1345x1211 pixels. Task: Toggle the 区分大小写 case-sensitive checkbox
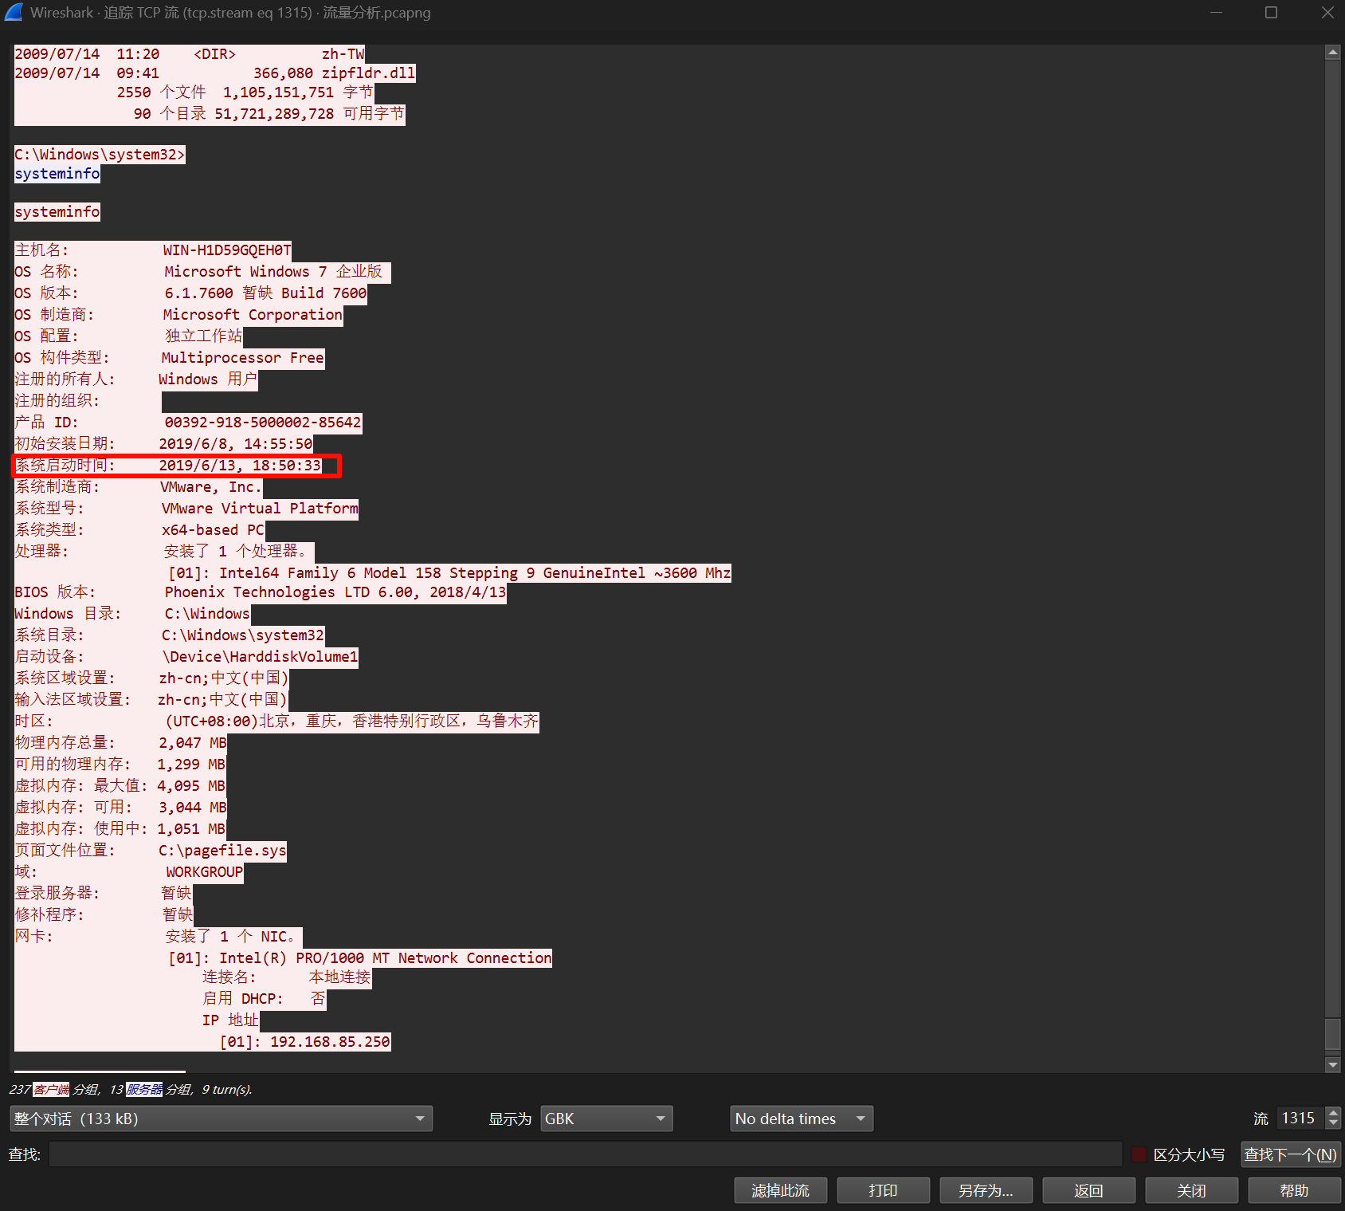(1139, 1154)
